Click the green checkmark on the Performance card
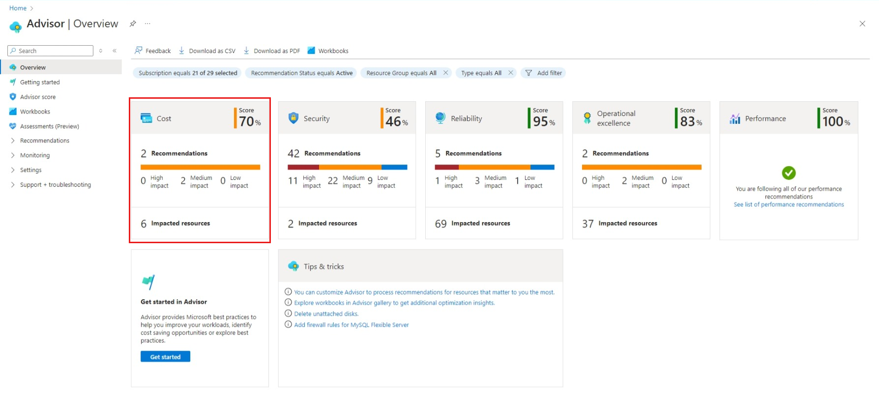The width and height of the screenshot is (879, 396). point(789,172)
